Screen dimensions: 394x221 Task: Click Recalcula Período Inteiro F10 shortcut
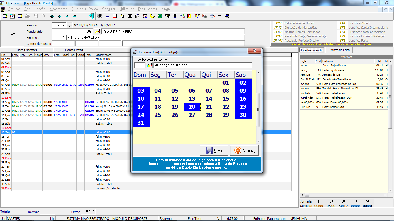(301, 41)
